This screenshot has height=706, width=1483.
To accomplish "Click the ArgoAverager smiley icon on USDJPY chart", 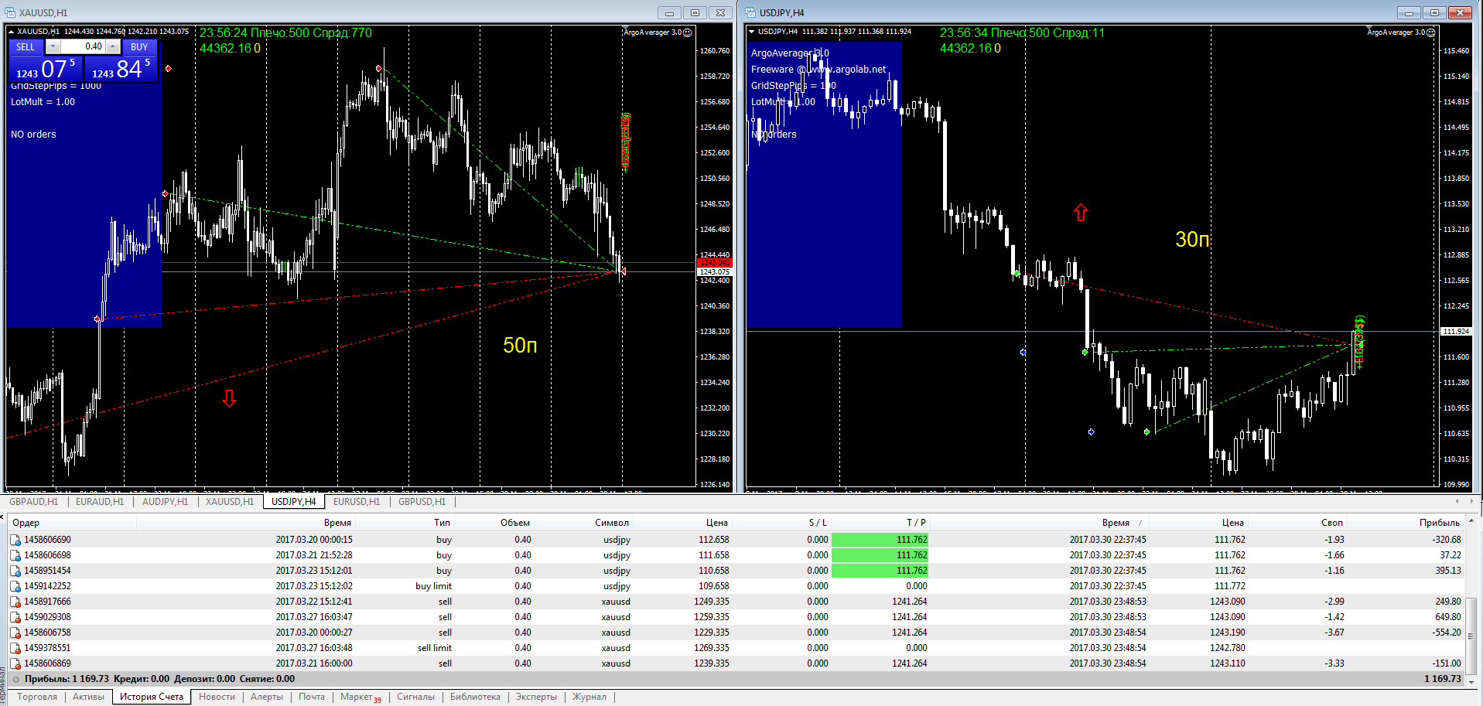I will coord(1430,32).
